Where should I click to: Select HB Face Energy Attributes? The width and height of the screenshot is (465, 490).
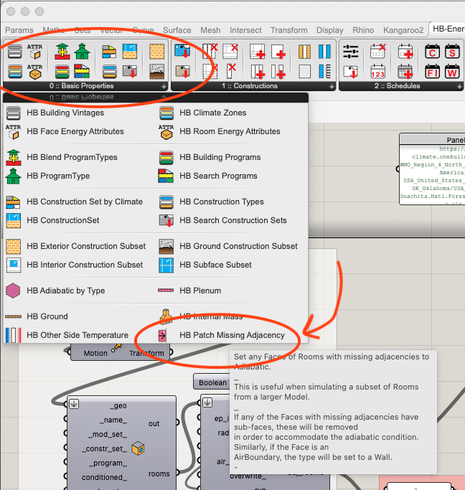pos(75,131)
